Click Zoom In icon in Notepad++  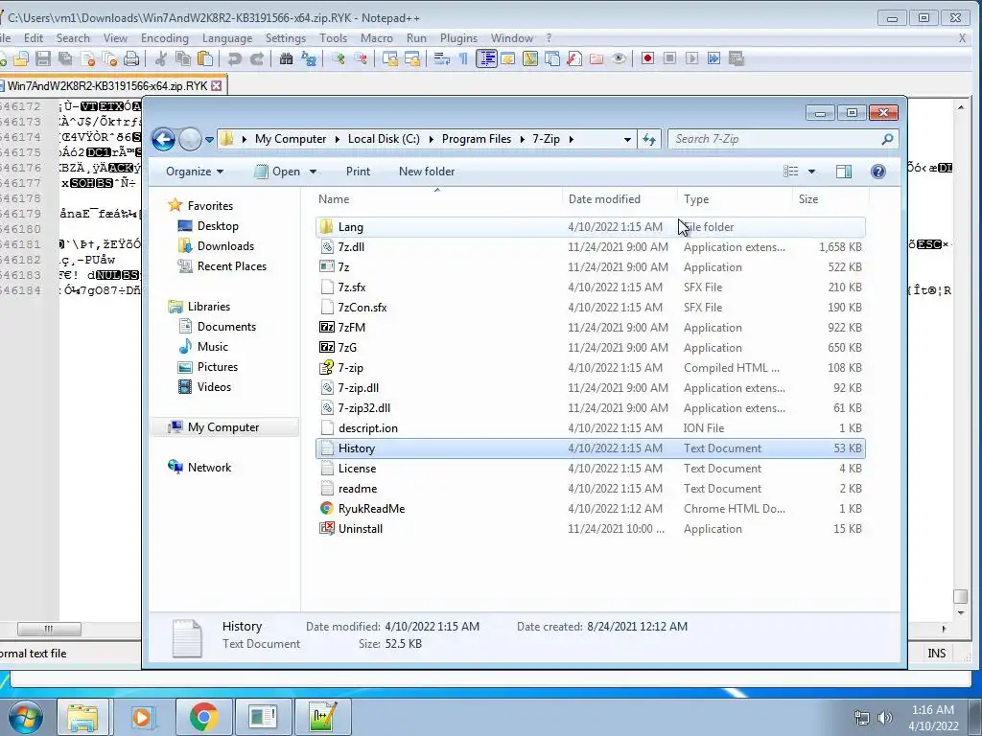click(x=339, y=58)
